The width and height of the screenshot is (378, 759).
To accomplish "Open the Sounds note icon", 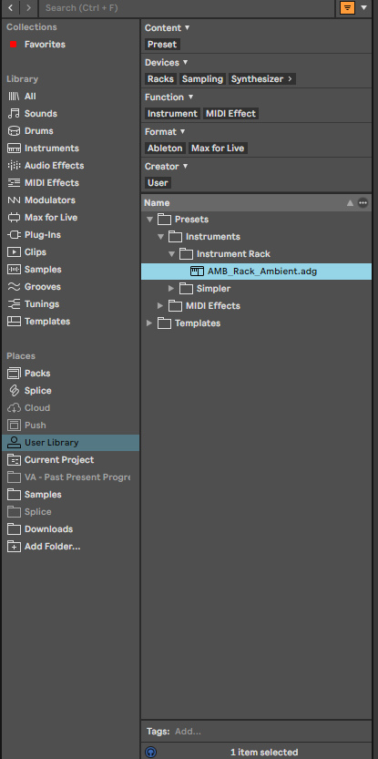I will 14,114.
